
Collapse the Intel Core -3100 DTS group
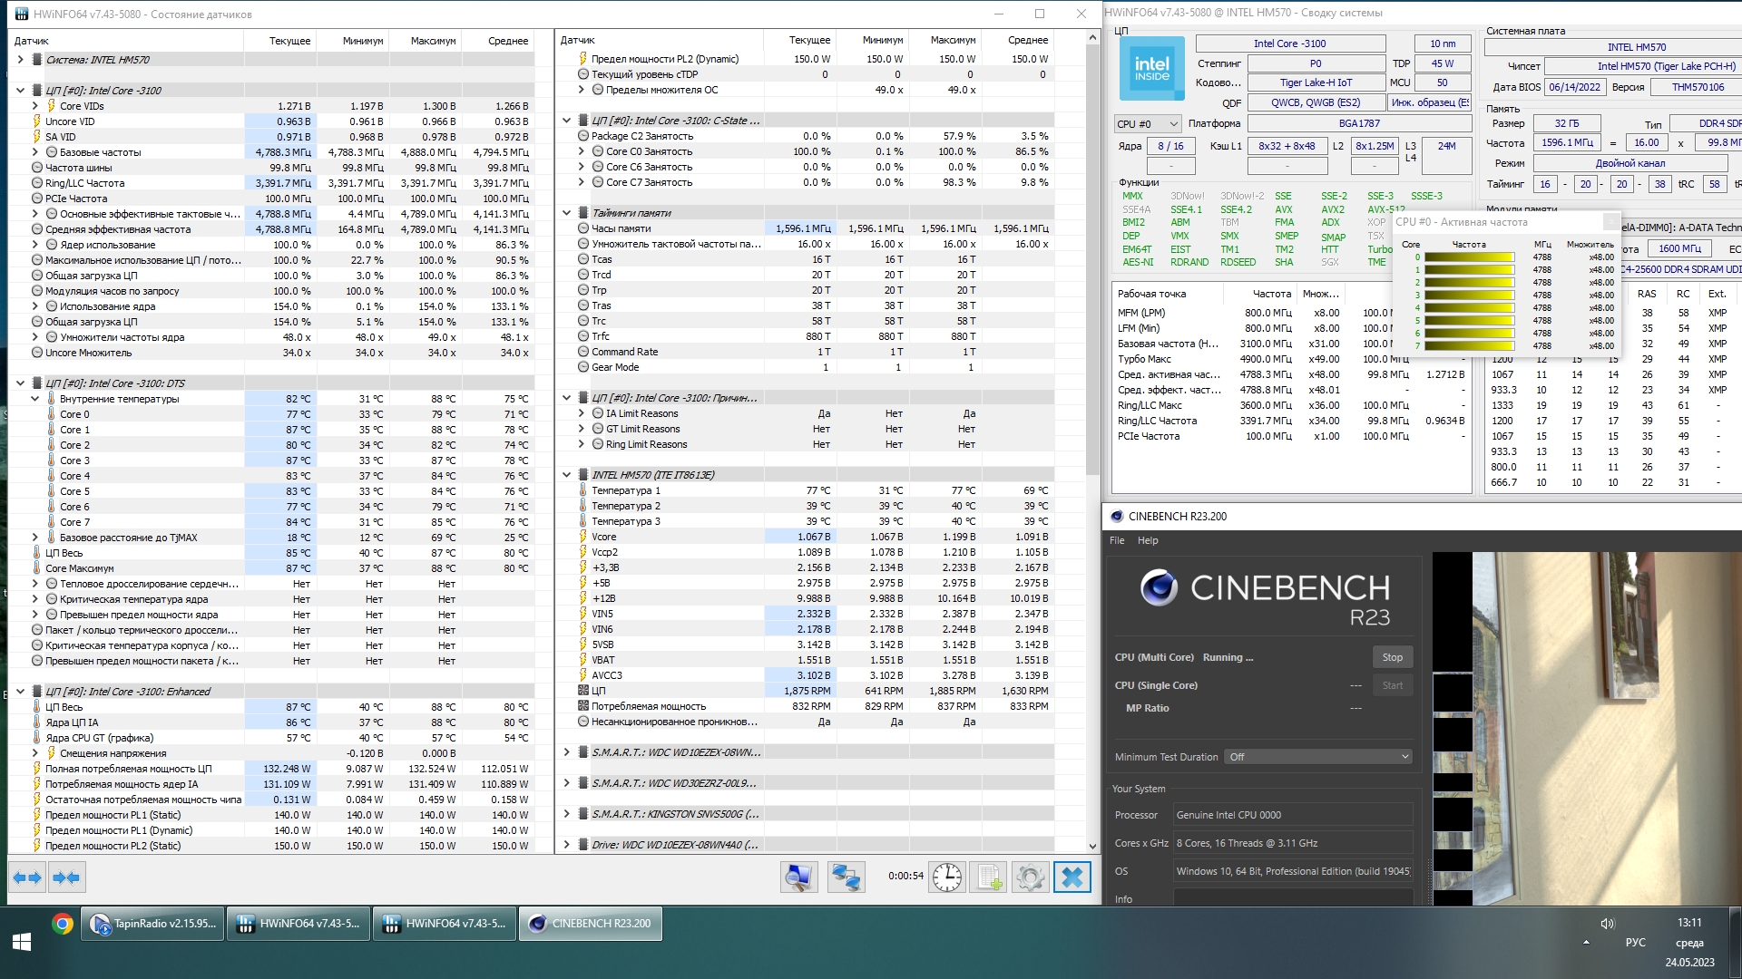pyautogui.click(x=20, y=383)
